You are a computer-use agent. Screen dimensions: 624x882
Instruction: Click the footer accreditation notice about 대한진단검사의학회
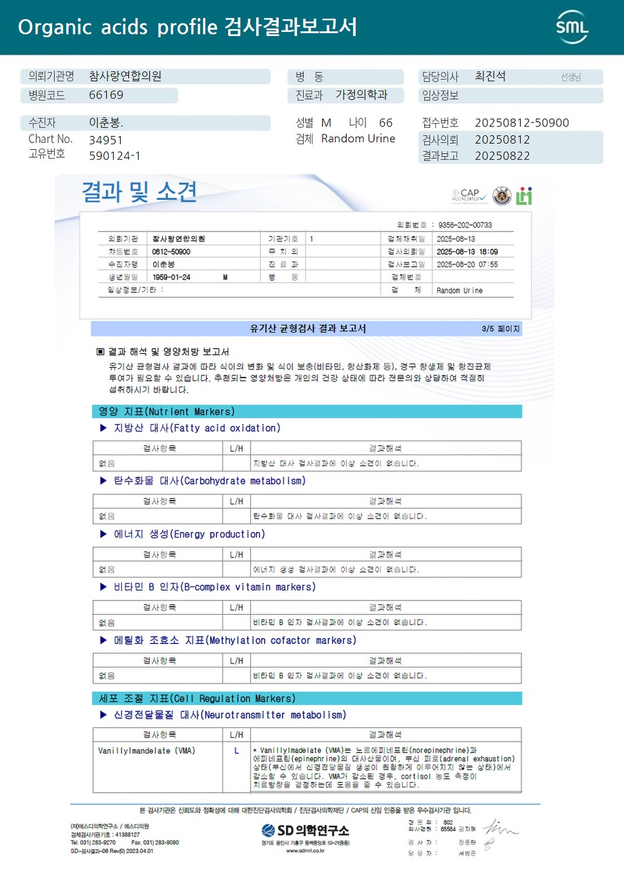pos(305,810)
